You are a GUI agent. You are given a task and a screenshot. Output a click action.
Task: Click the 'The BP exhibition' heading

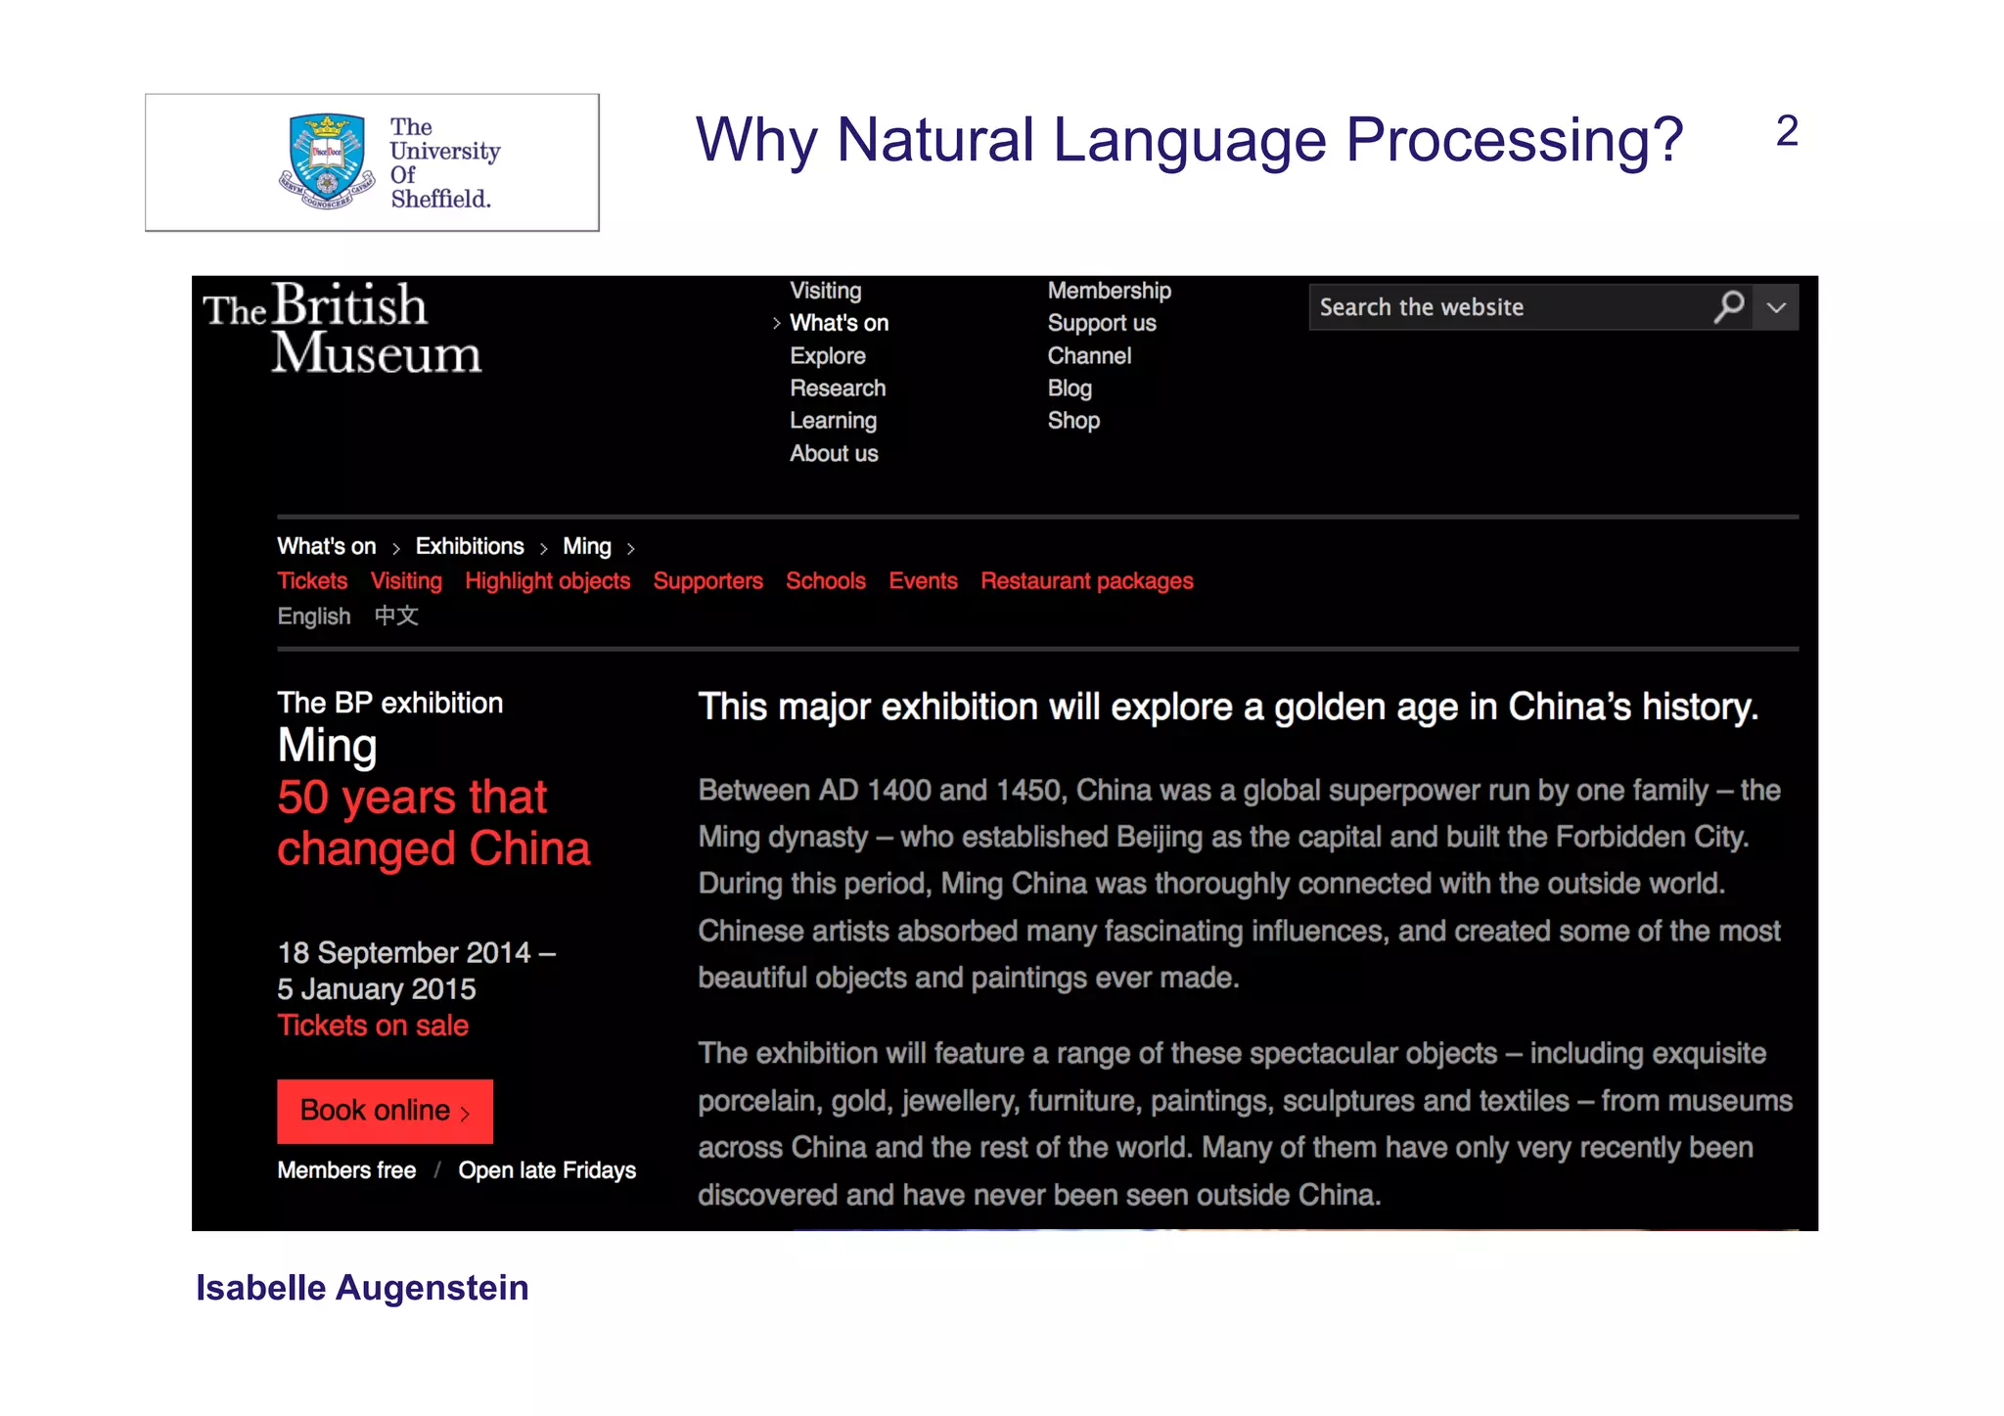(x=389, y=703)
